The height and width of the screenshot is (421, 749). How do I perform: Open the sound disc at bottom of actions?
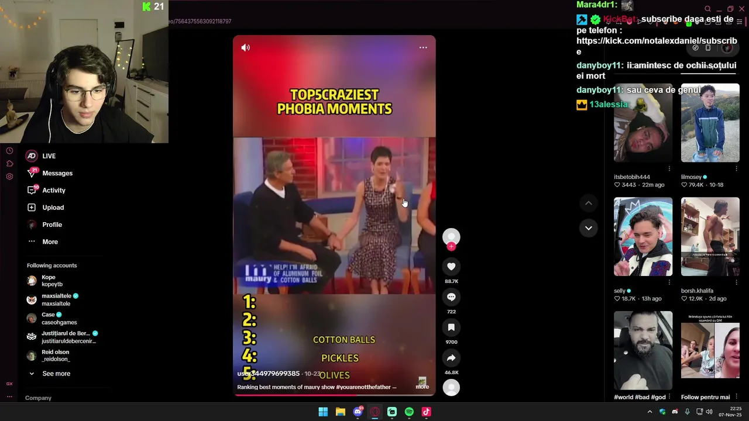pos(451,387)
